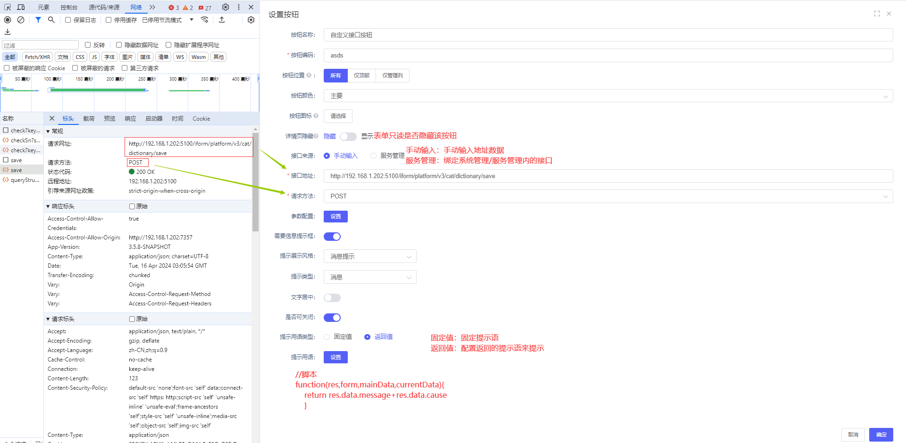Screen dimensions: 906x443
Task: Enable the 保留日志 checkbox
Action: point(68,20)
